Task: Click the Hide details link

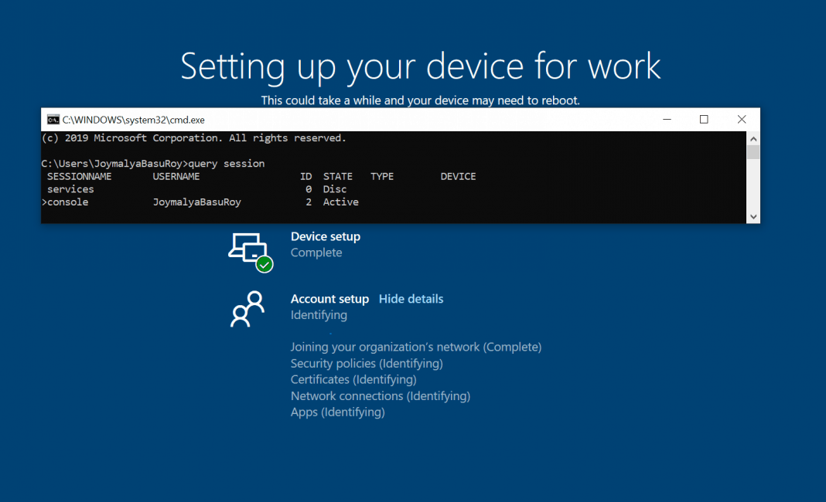Action: coord(411,299)
